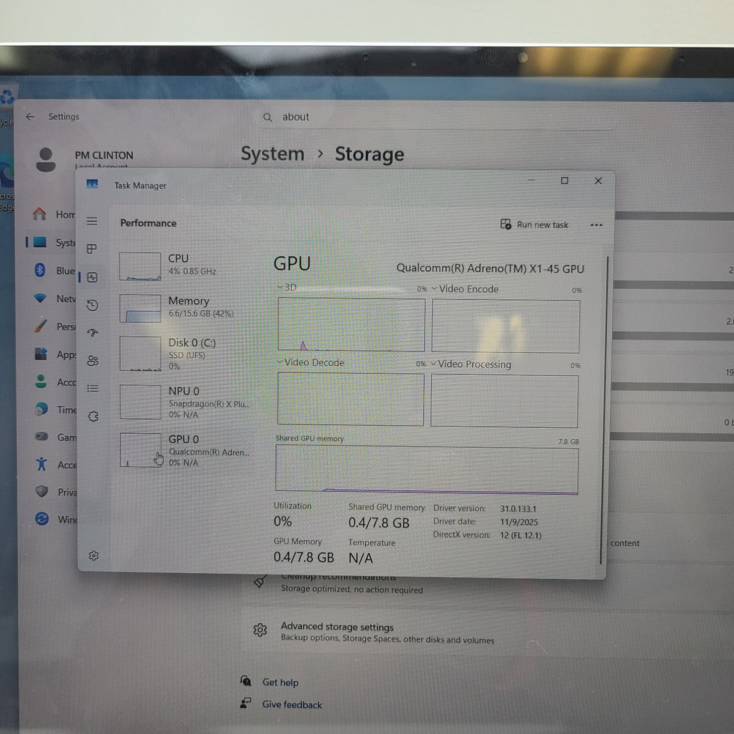The width and height of the screenshot is (734, 734).
Task: Click the Shared GPU memory graph
Action: 426,469
